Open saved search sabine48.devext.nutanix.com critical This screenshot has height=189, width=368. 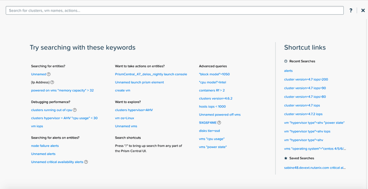[315, 168]
